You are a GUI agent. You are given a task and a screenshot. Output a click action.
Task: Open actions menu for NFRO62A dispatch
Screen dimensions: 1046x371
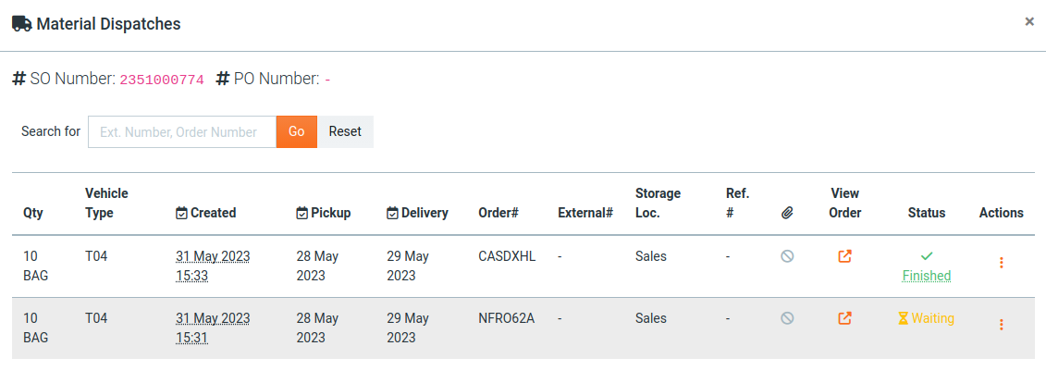[x=1002, y=325]
